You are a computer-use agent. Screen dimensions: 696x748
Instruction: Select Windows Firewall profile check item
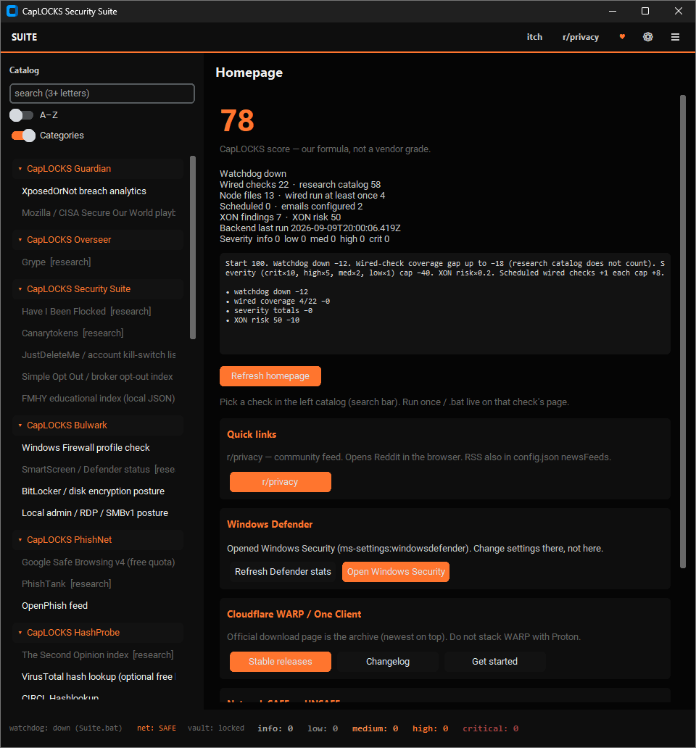[x=86, y=447]
